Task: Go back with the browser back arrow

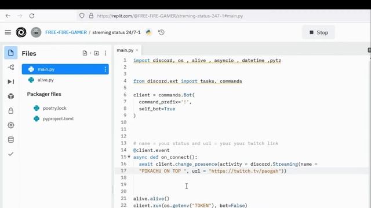Action: point(8,16)
